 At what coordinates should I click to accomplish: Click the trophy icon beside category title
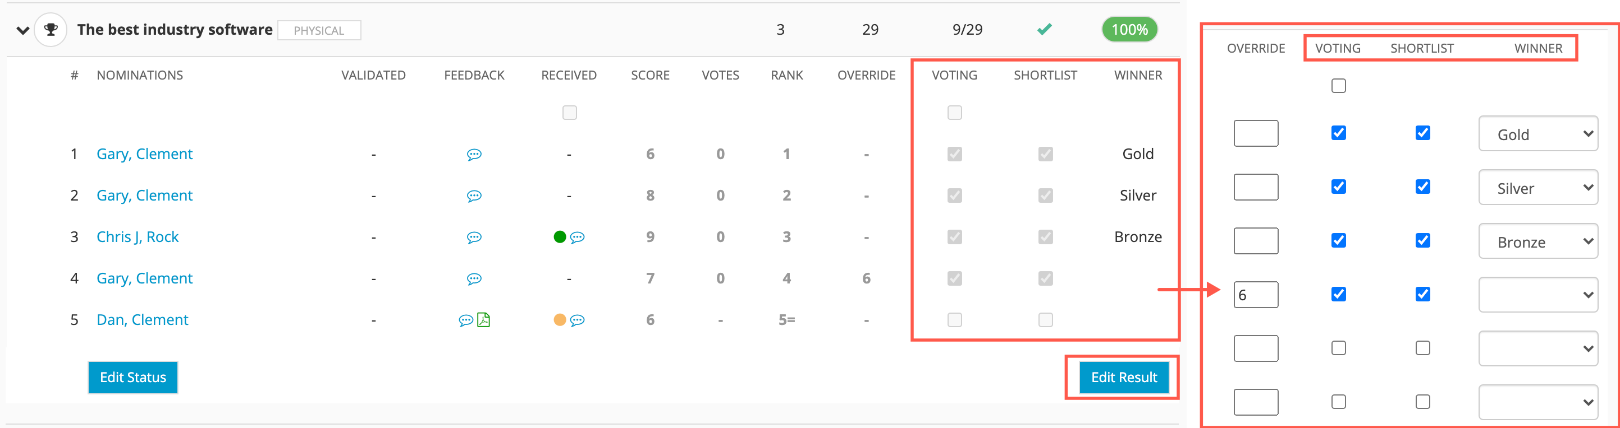tap(51, 30)
